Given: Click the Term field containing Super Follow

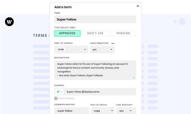Looking at the screenshot, I should pos(95,19).
